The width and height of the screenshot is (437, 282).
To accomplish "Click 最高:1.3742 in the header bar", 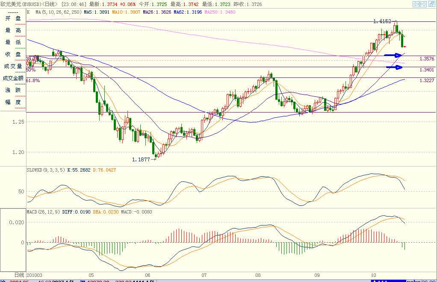I will coord(184,4).
